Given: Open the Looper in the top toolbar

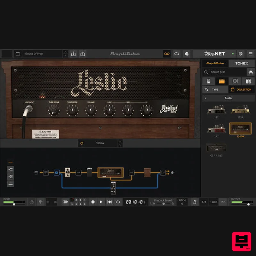Looking at the screenshot, I should [x=167, y=54].
